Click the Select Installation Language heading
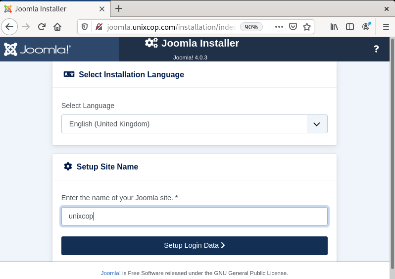The image size is (395, 279). 131,74
